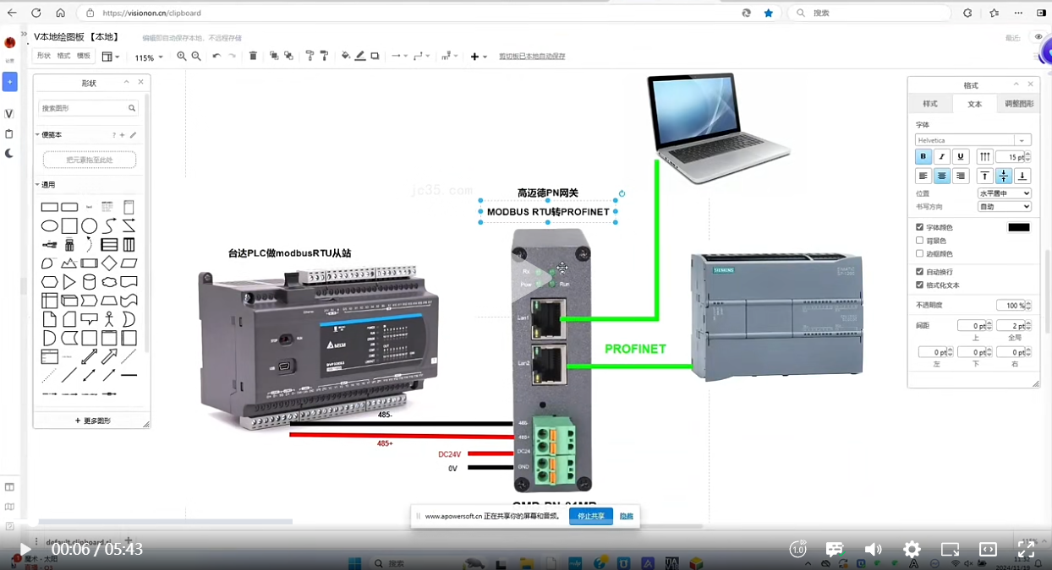Click the edit pencil icon in 便笺本
This screenshot has width=1052, height=570.
pos(133,135)
